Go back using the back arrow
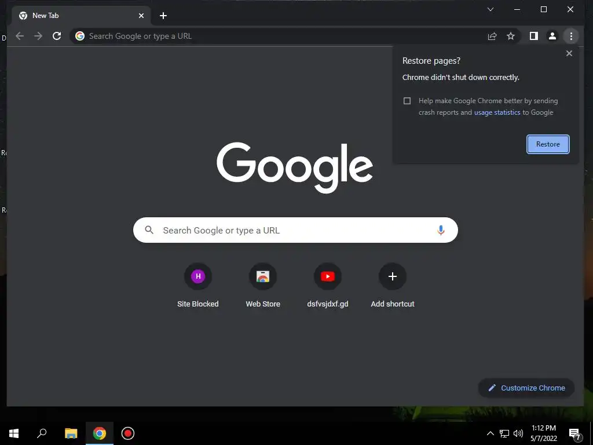The width and height of the screenshot is (593, 445). [20, 36]
